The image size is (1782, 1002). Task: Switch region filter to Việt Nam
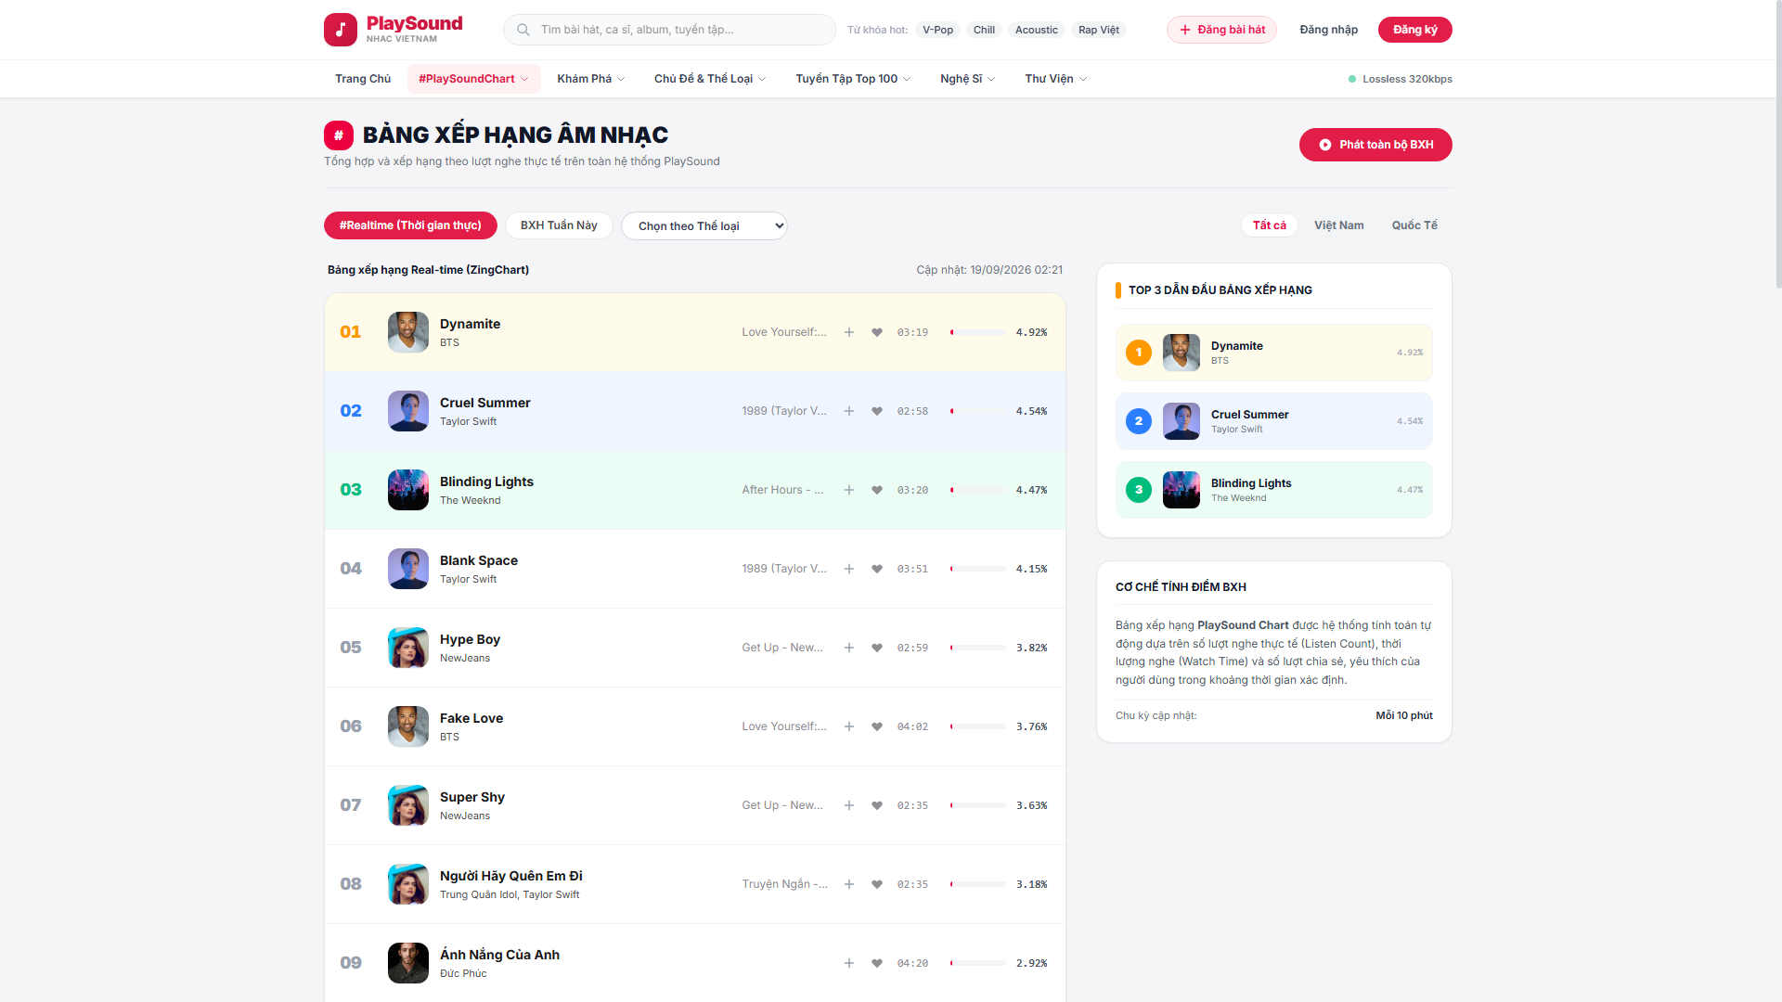pyautogui.click(x=1338, y=225)
